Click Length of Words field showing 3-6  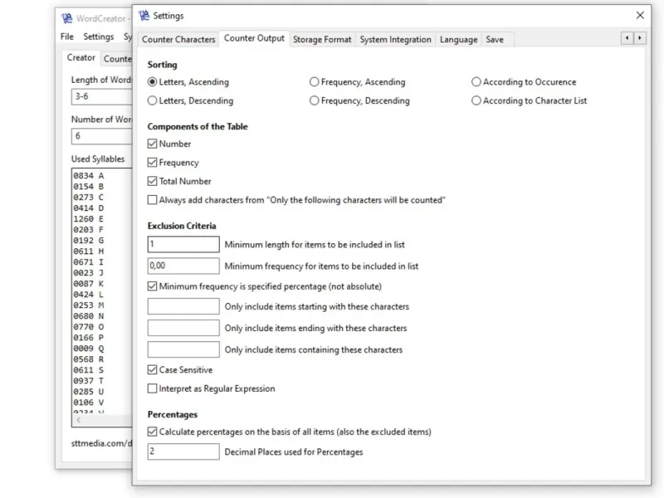101,96
